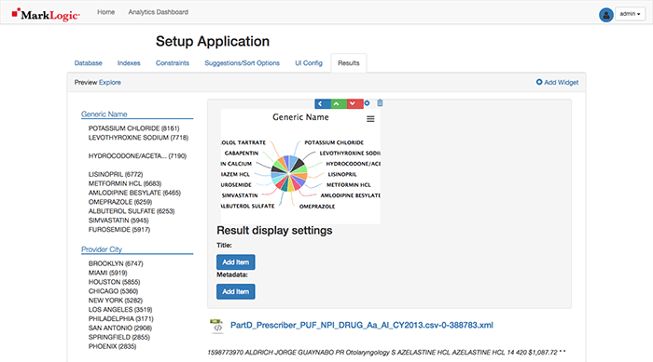Click the blue move-left arrow on widget

tap(323, 103)
